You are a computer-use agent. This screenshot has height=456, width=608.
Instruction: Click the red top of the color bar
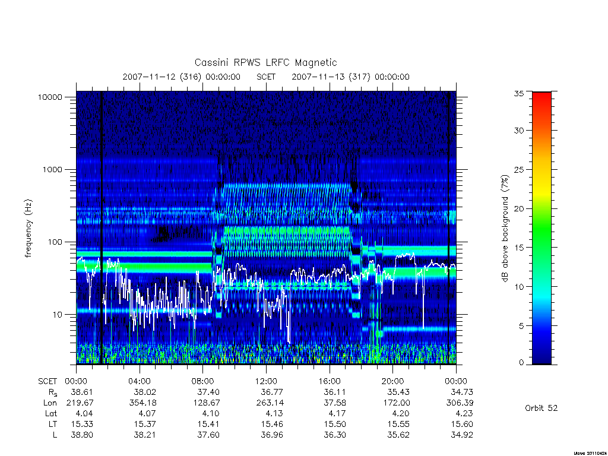[541, 102]
